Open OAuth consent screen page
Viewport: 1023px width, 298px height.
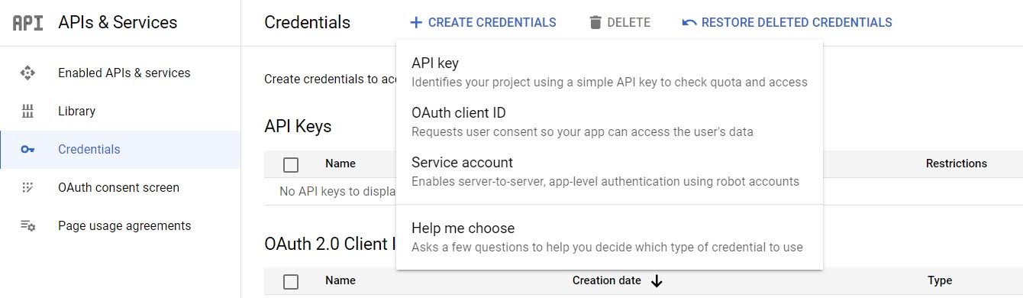click(121, 188)
